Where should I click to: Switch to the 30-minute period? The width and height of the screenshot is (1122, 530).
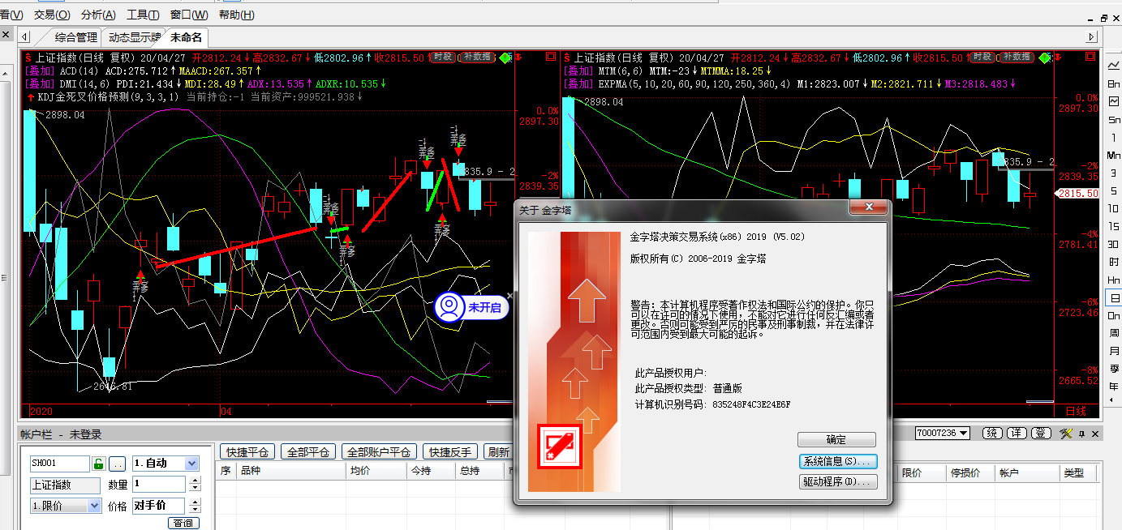tap(1114, 245)
